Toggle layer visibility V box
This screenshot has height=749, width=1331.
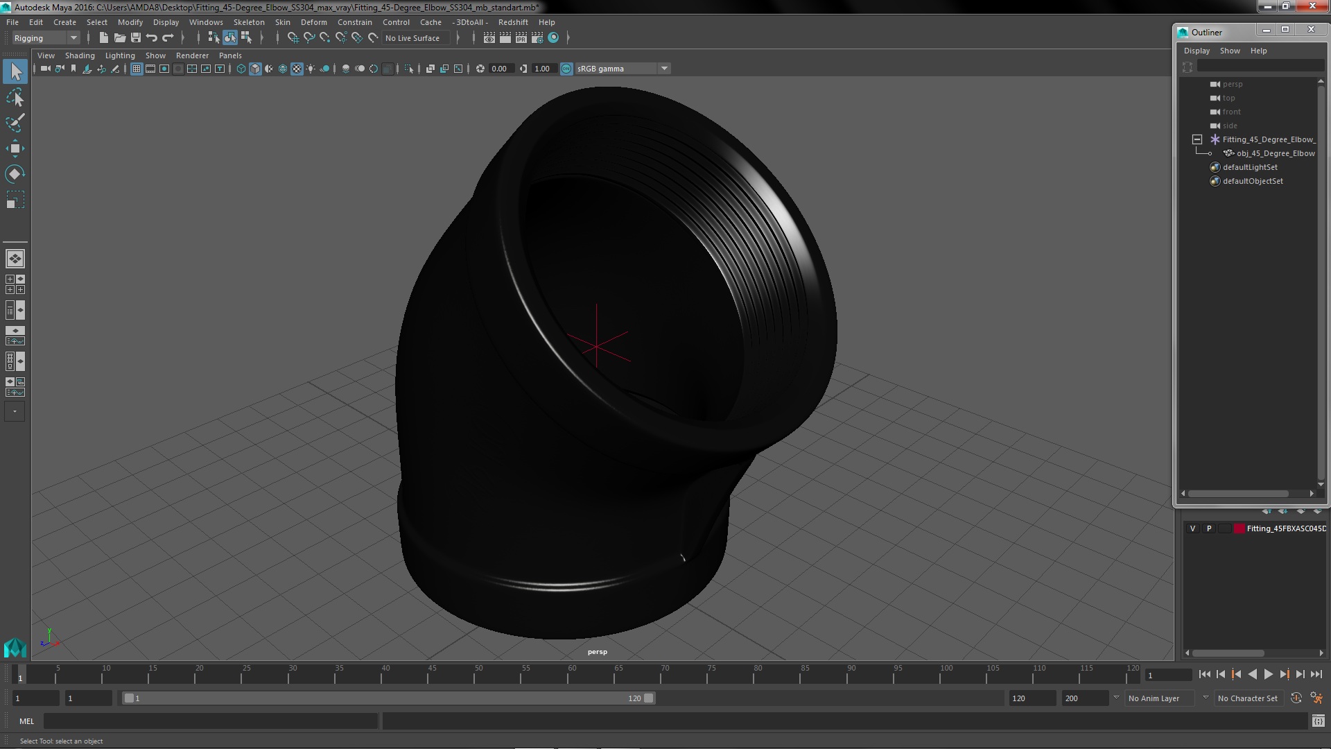pyautogui.click(x=1192, y=528)
